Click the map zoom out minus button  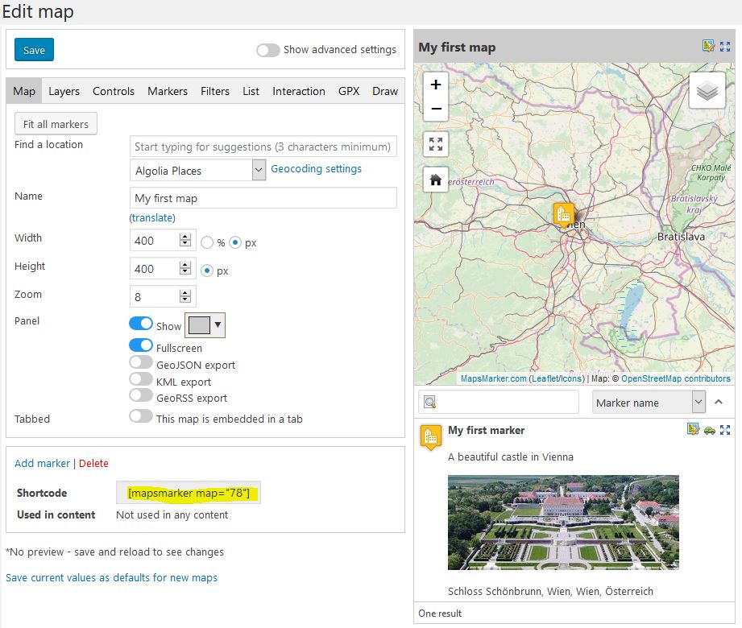pos(436,109)
